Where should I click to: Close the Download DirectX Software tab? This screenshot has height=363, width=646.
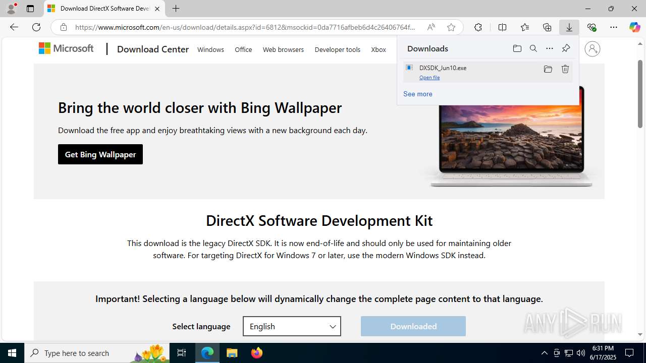[157, 9]
